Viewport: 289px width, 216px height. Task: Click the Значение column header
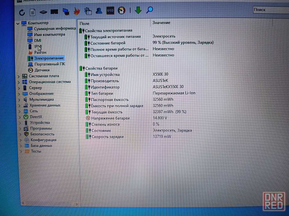coord(161,22)
